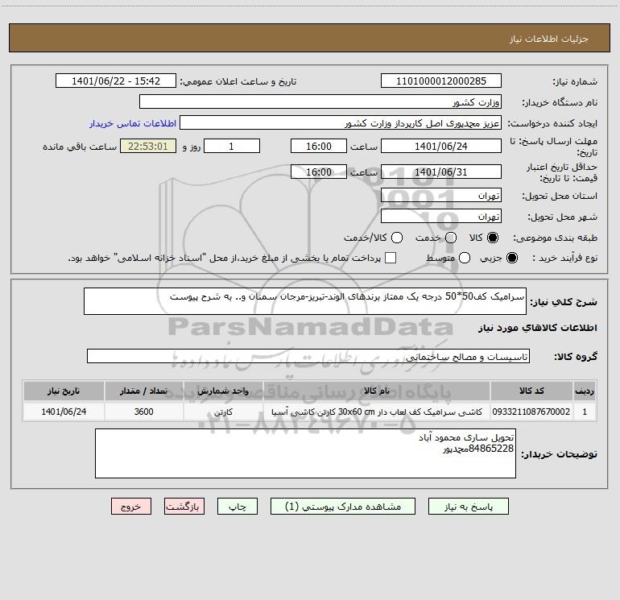620x600 pixels.
Task: Click the بازگشت back button
Action: point(184,507)
